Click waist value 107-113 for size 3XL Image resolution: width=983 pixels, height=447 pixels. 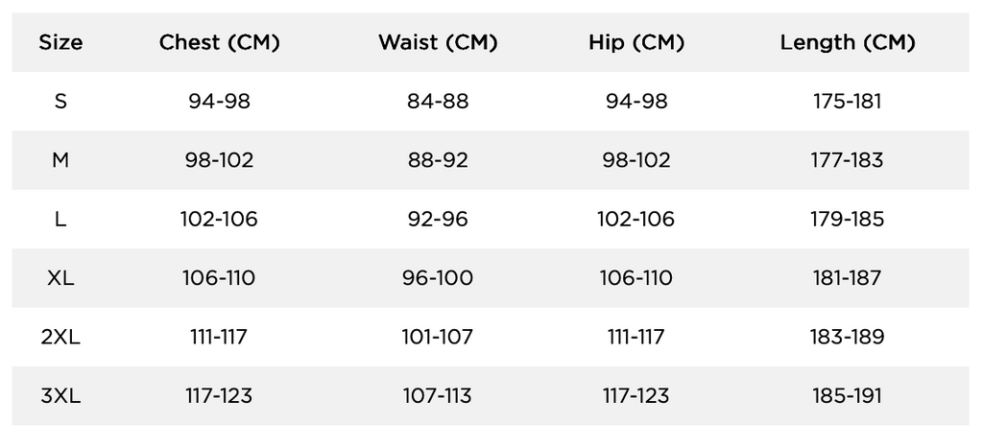(438, 395)
